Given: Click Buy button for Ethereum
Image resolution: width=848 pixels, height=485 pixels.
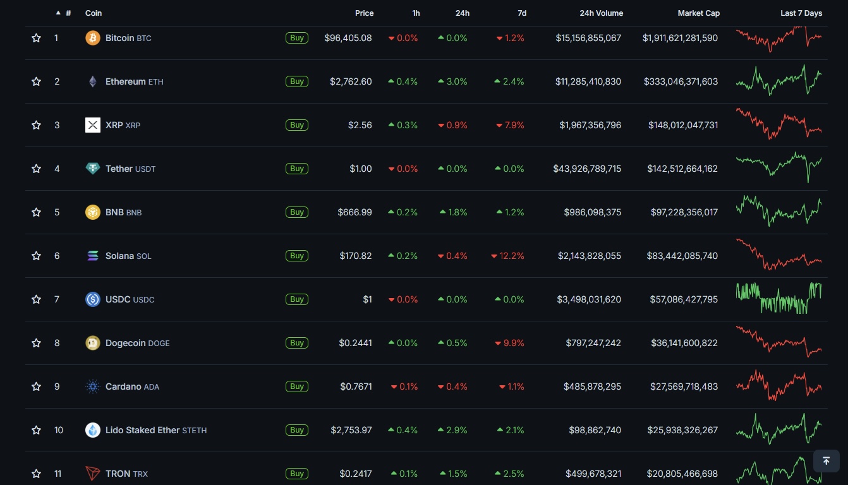Looking at the screenshot, I should 297,81.
